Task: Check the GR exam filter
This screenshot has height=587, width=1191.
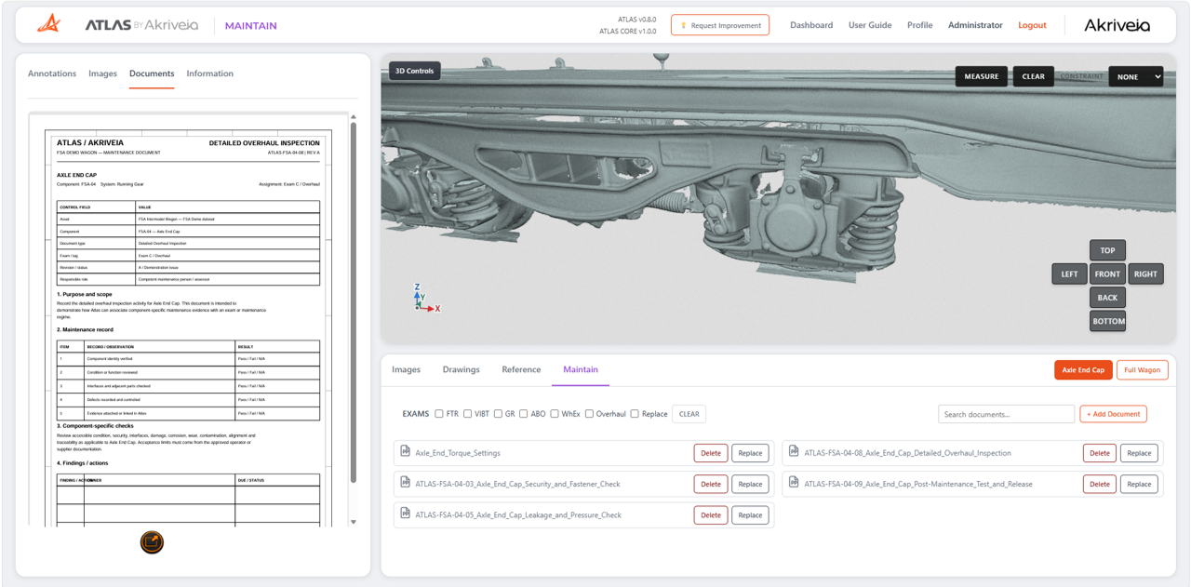Action: tap(498, 414)
